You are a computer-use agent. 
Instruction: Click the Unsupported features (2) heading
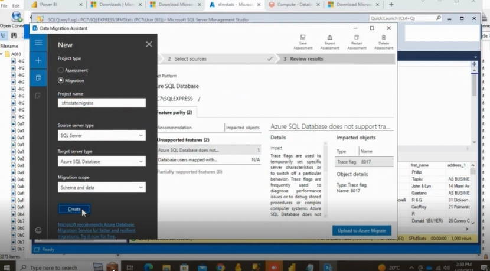click(x=183, y=140)
